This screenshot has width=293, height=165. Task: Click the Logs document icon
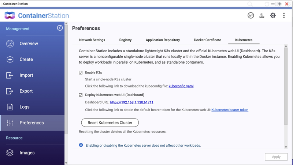click(10, 107)
